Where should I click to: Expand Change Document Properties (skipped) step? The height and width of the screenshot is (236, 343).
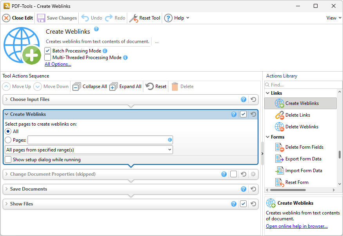tap(7, 174)
